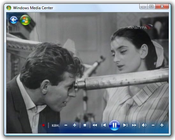Maximize the Windows Media Center window
Image resolution: width=175 pixels, height=140 pixels.
click(151, 7)
